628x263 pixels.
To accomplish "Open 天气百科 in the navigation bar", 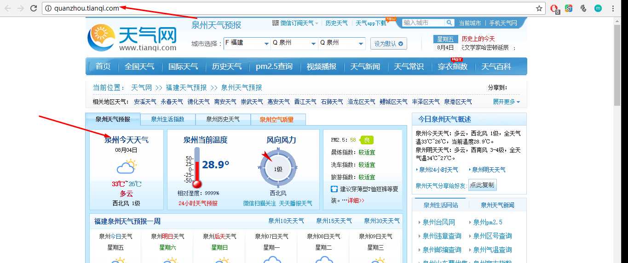I will 496,66.
